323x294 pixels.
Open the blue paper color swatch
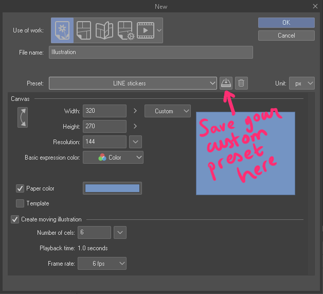[112, 188]
